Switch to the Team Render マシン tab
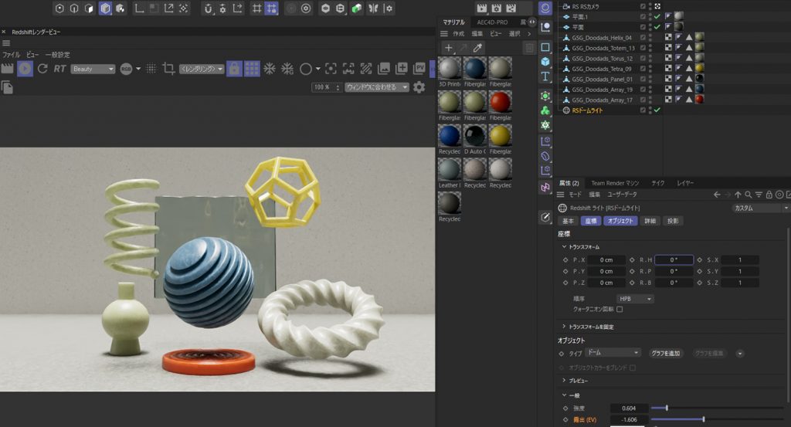 pyautogui.click(x=615, y=183)
